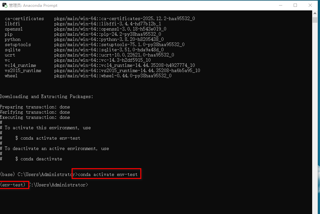Click the sqlite-3.51.0-hda9a48d_0 path
320x214 pixels.
[x=109, y=50]
